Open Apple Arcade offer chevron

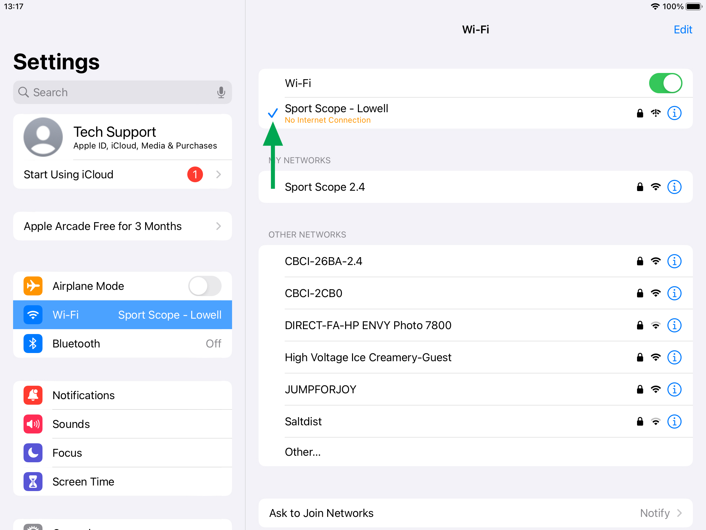(219, 226)
